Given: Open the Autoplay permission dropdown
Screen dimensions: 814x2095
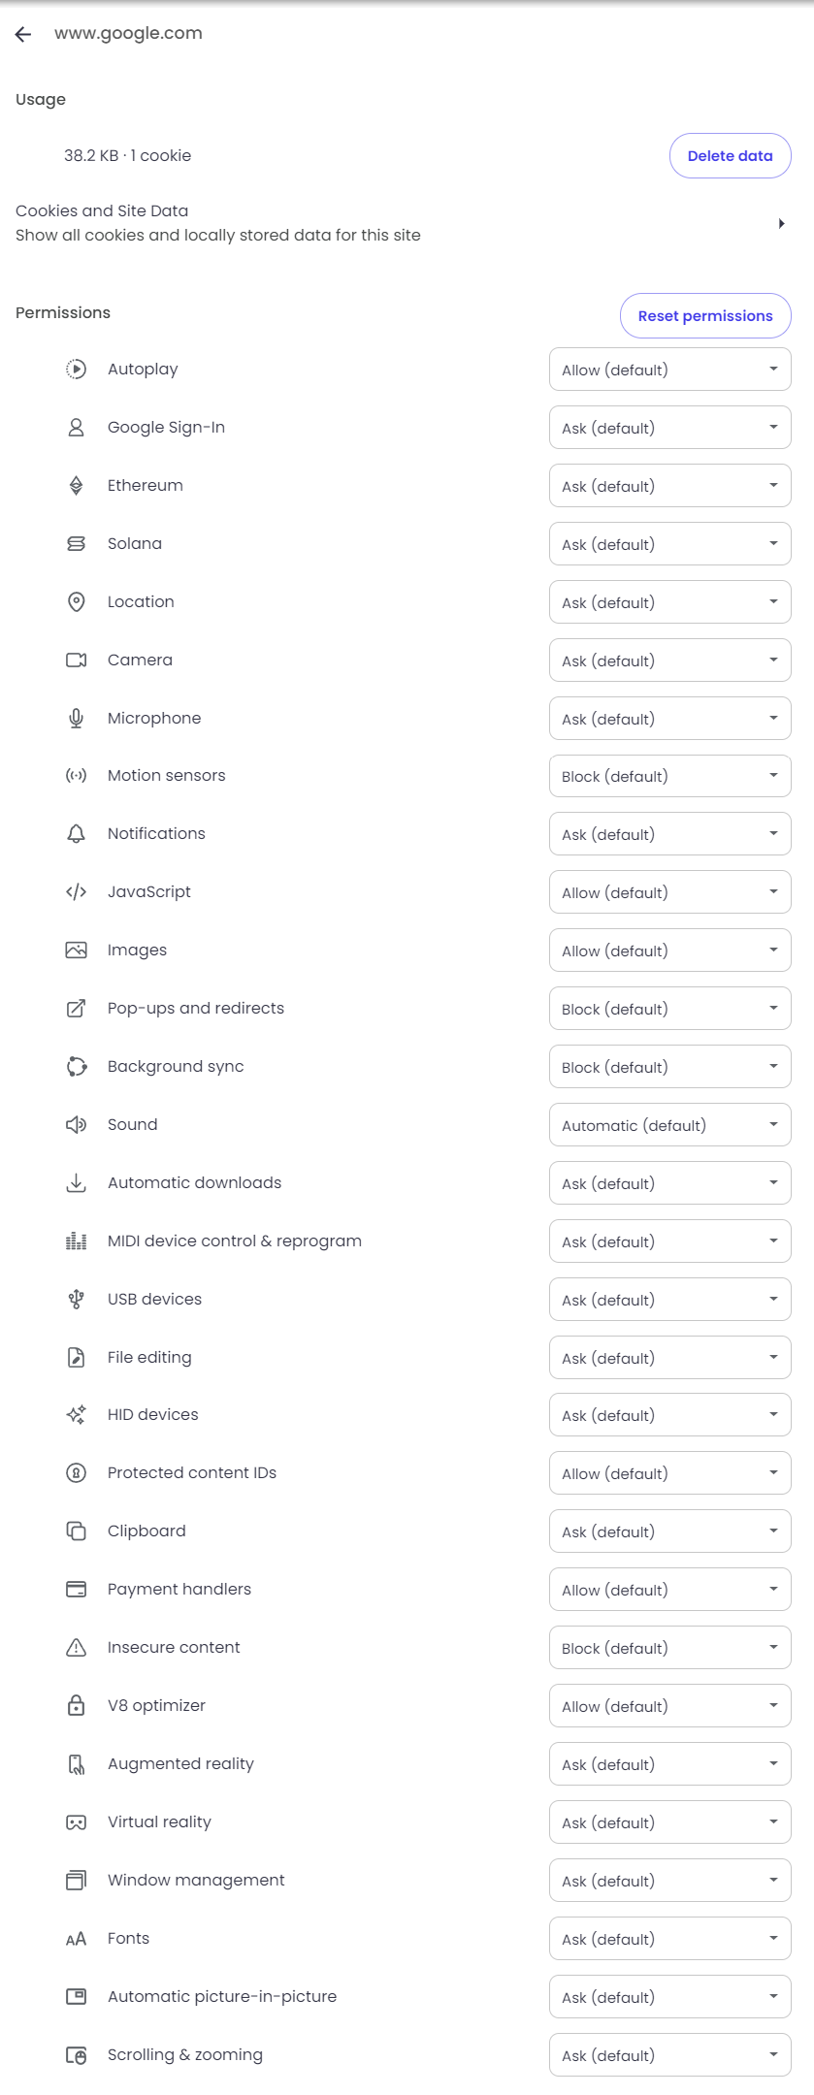Looking at the screenshot, I should (x=669, y=370).
